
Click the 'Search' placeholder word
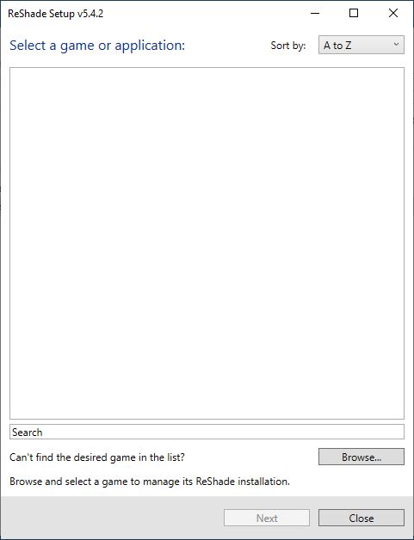click(28, 433)
